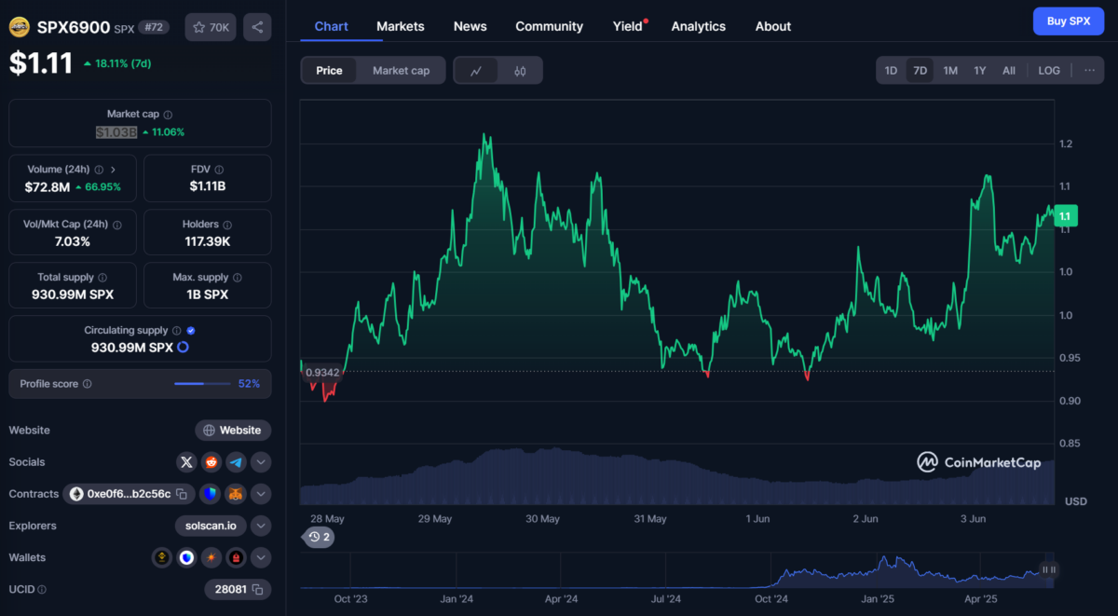Open the Community tab
This screenshot has height=616, width=1118.
click(550, 26)
